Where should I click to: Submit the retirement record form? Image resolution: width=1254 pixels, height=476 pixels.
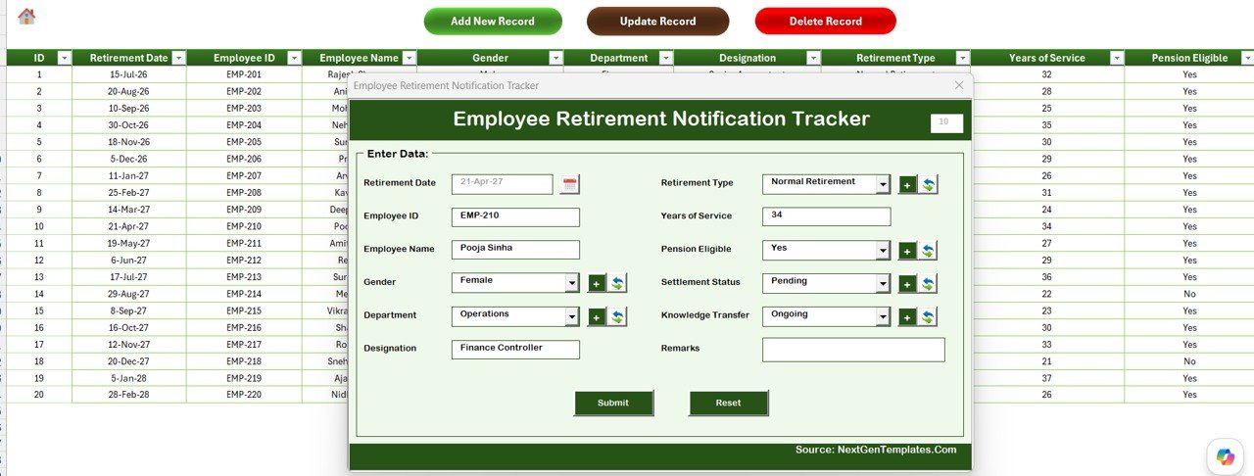[613, 403]
